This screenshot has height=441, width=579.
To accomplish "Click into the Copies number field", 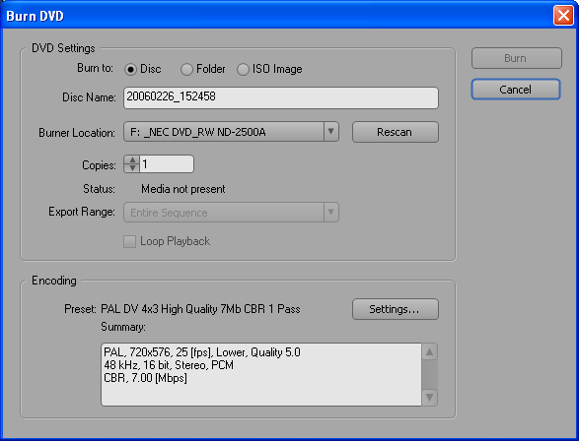I will point(167,164).
